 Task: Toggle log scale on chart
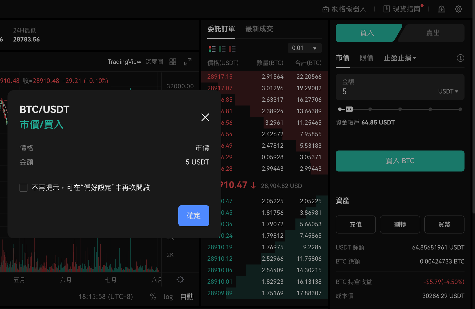[x=168, y=297]
